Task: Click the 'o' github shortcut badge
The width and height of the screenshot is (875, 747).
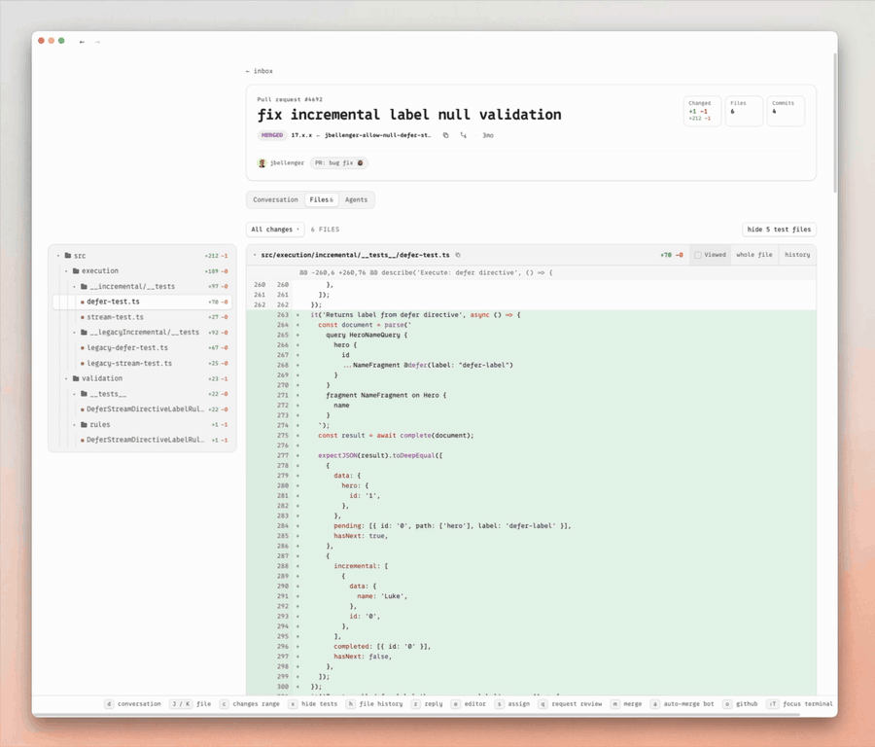Action: tap(726, 704)
